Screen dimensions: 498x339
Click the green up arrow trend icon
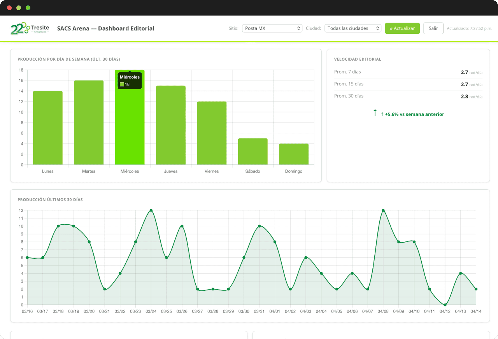(375, 113)
